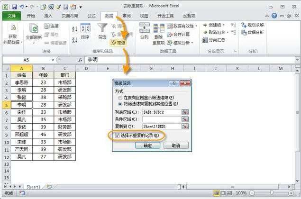Sort descending Z to A icon

tap(74, 40)
